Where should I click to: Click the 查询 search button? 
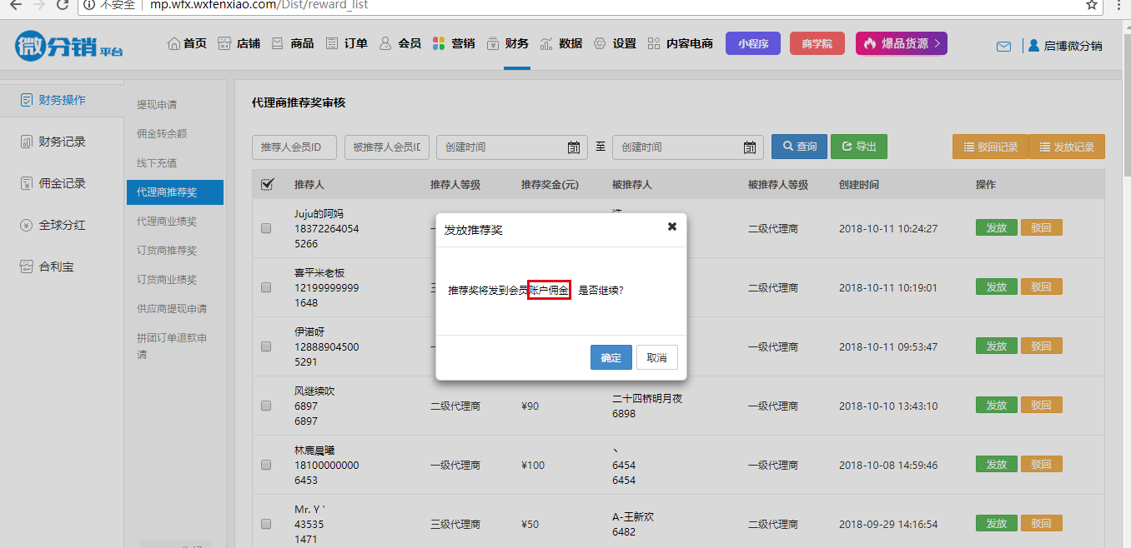point(798,147)
